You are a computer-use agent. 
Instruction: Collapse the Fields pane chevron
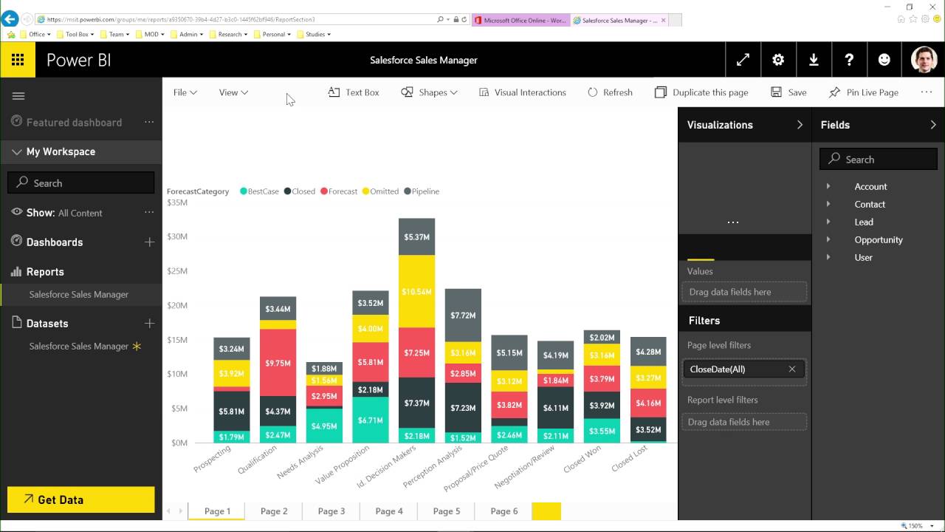933,125
